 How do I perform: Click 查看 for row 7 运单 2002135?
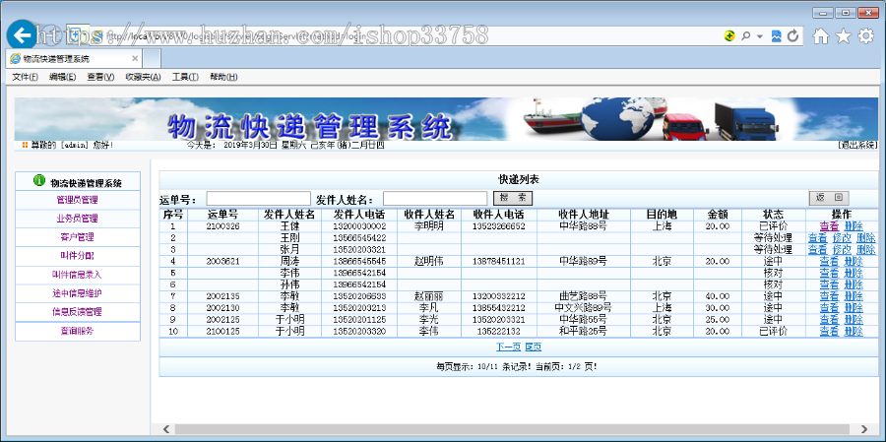pyautogui.click(x=830, y=296)
